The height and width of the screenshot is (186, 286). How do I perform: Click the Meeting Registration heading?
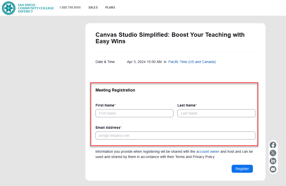115,90
